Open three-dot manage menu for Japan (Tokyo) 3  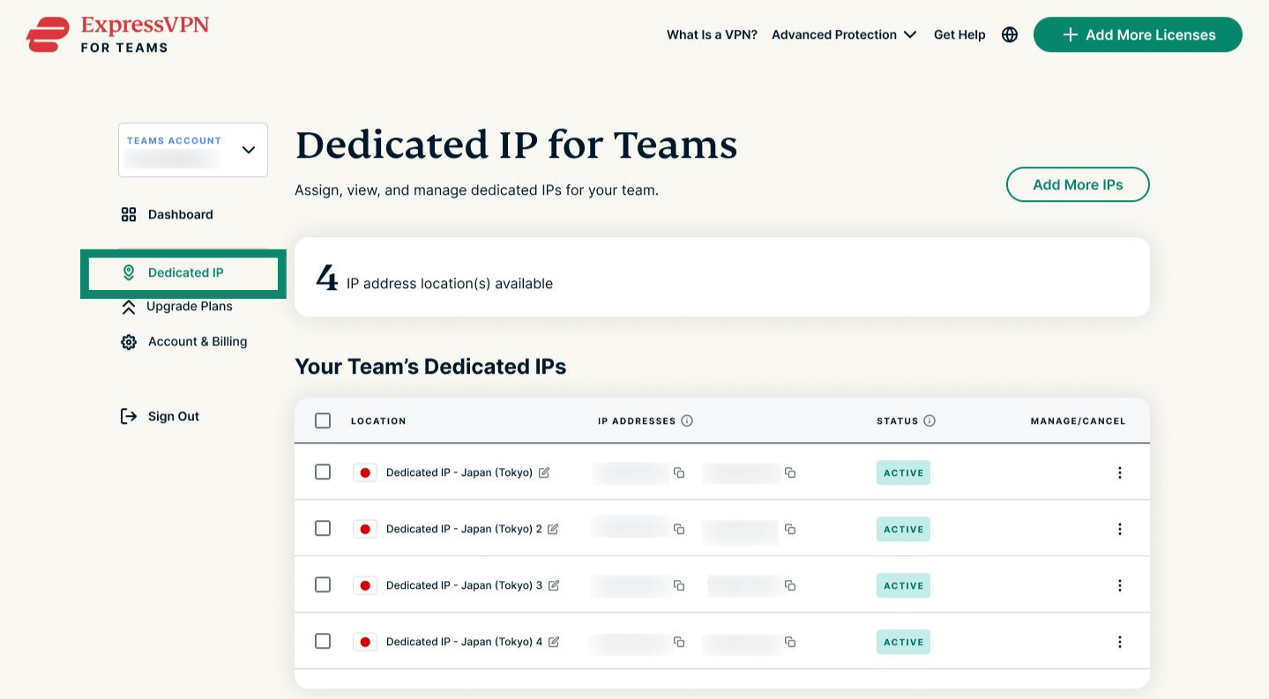pos(1120,585)
